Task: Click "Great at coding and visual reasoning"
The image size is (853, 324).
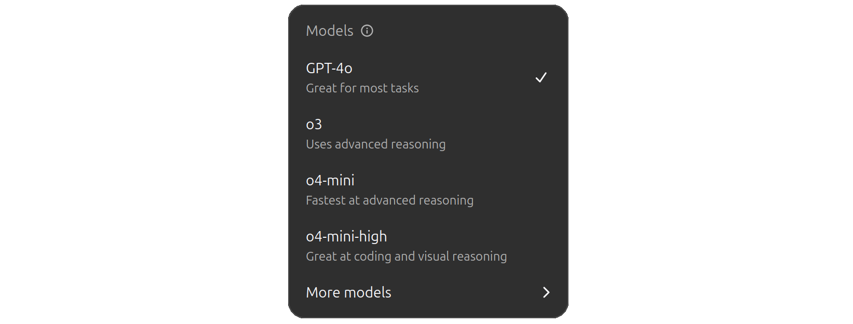Action: pos(407,256)
